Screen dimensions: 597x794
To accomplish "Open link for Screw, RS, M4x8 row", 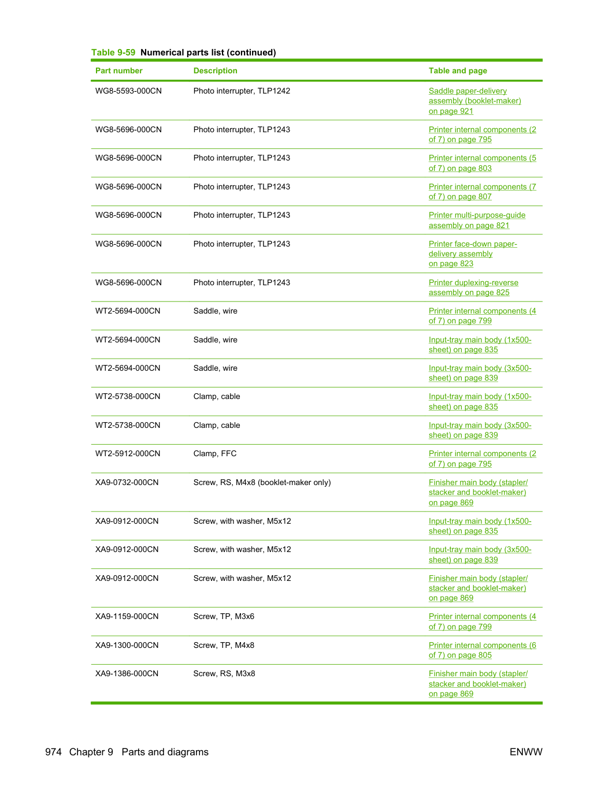I will point(478,493).
